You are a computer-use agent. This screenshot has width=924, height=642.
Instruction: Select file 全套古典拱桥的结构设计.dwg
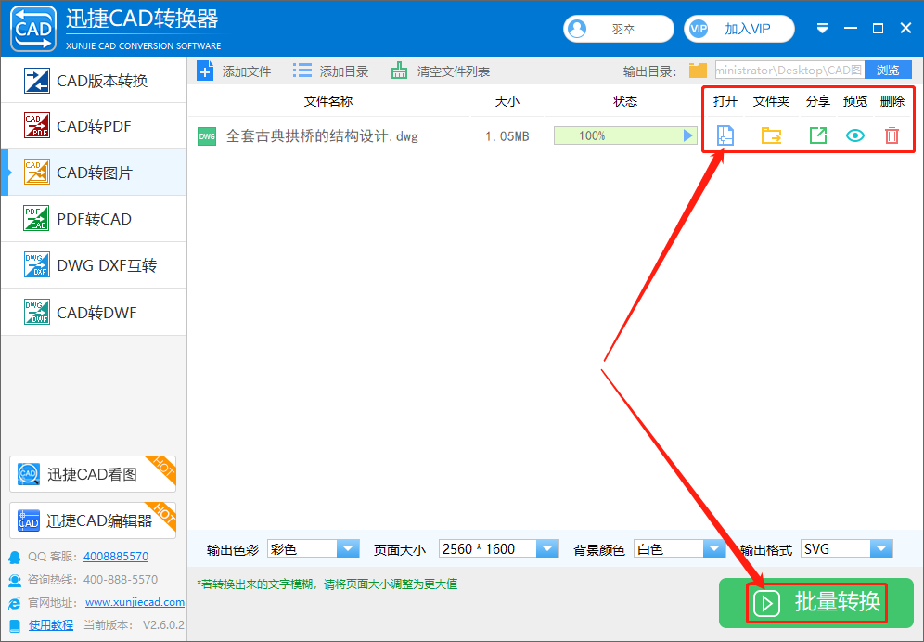click(322, 136)
